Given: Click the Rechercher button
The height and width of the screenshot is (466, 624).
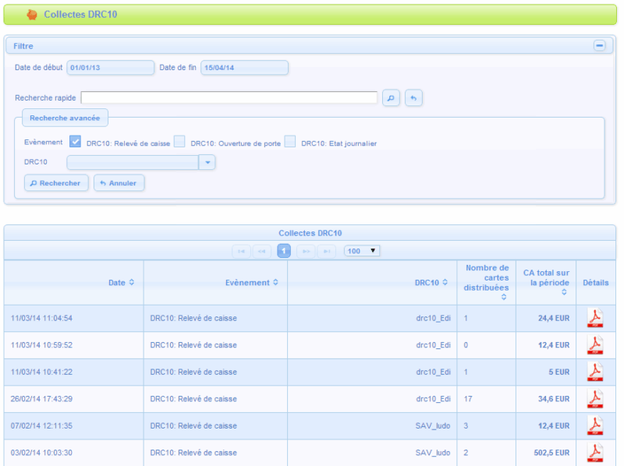Looking at the screenshot, I should 55,183.
